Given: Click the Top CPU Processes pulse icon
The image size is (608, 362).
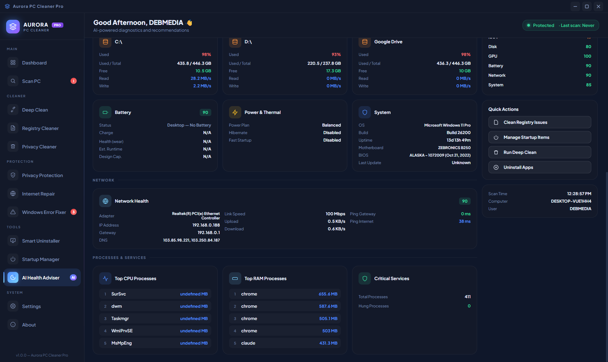Looking at the screenshot, I should coord(105,278).
